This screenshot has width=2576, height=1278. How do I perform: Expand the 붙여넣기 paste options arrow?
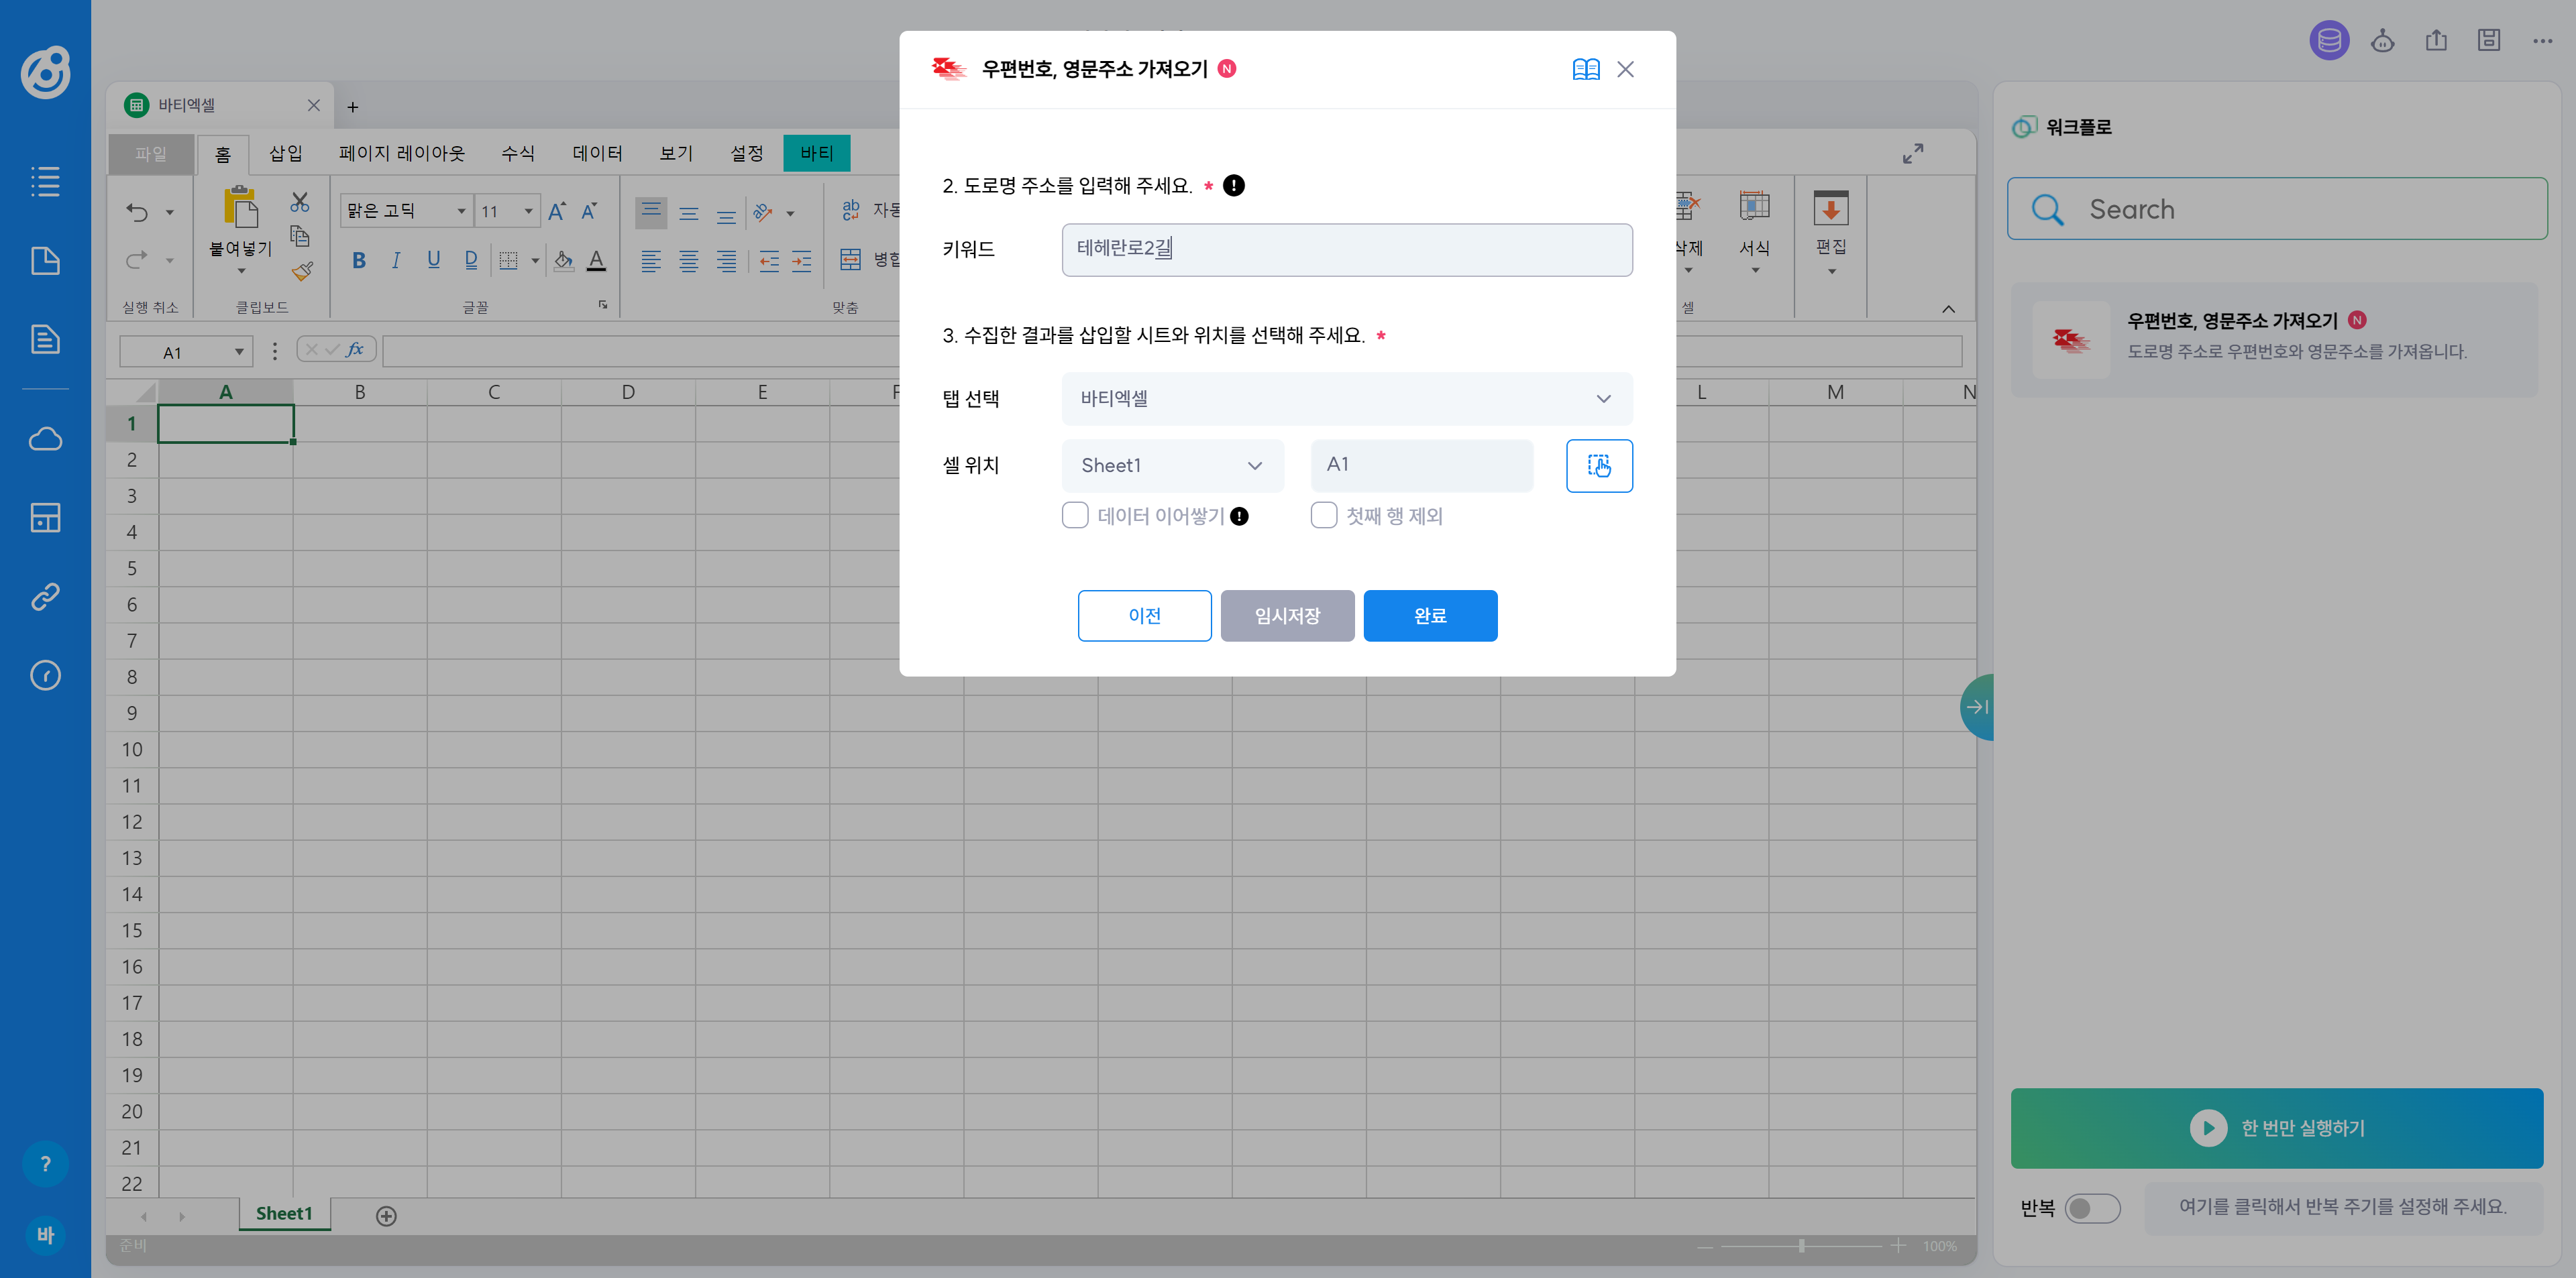click(x=241, y=271)
